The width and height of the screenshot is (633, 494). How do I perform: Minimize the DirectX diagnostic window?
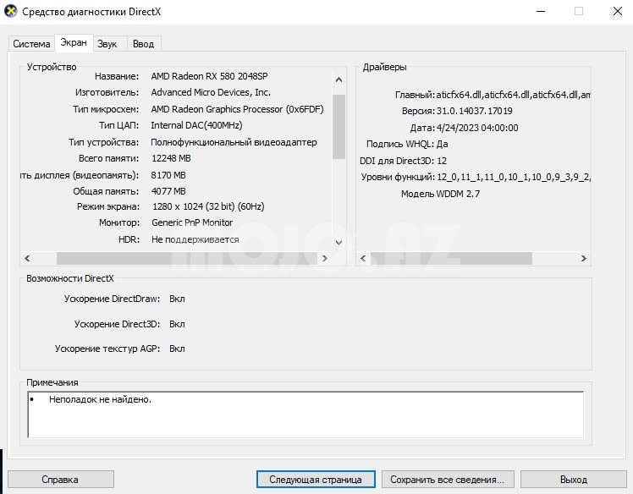coord(540,11)
